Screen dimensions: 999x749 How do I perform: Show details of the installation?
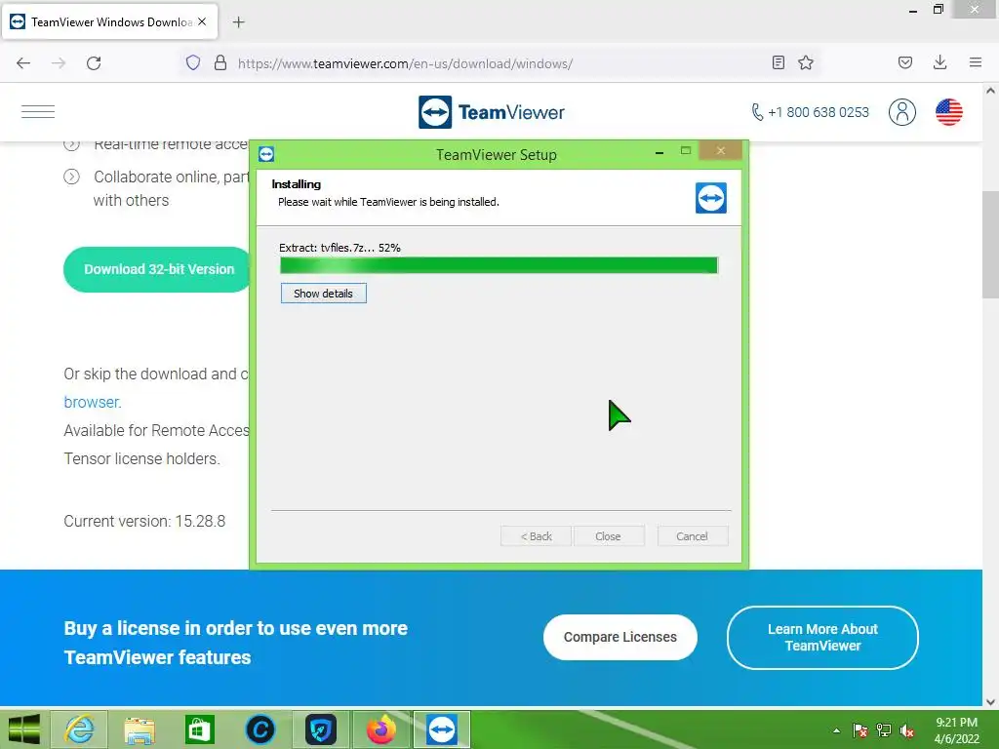(x=324, y=294)
